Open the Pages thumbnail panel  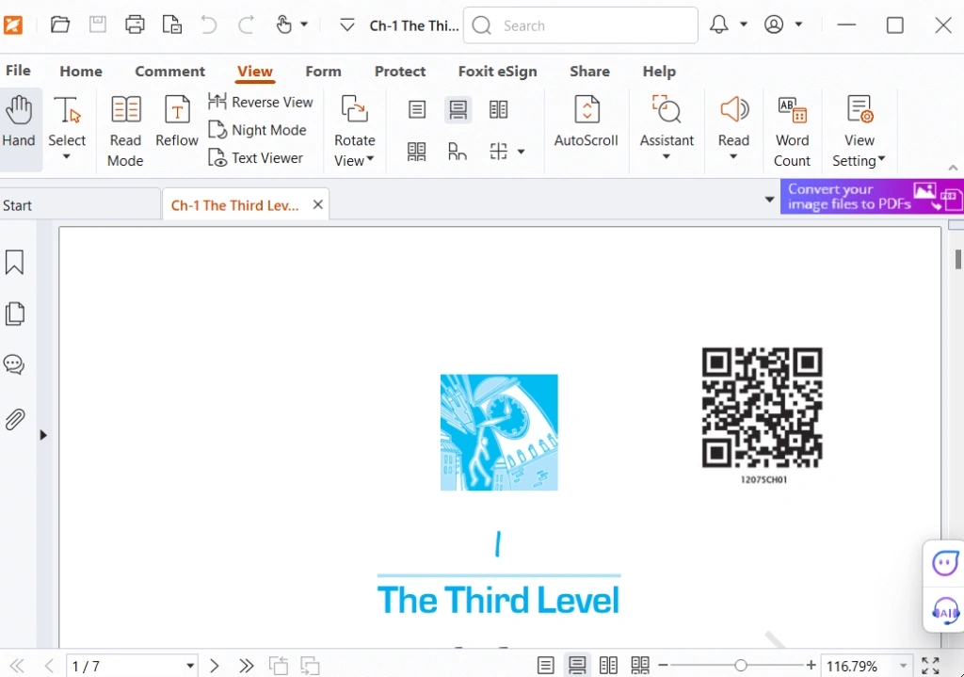point(15,314)
